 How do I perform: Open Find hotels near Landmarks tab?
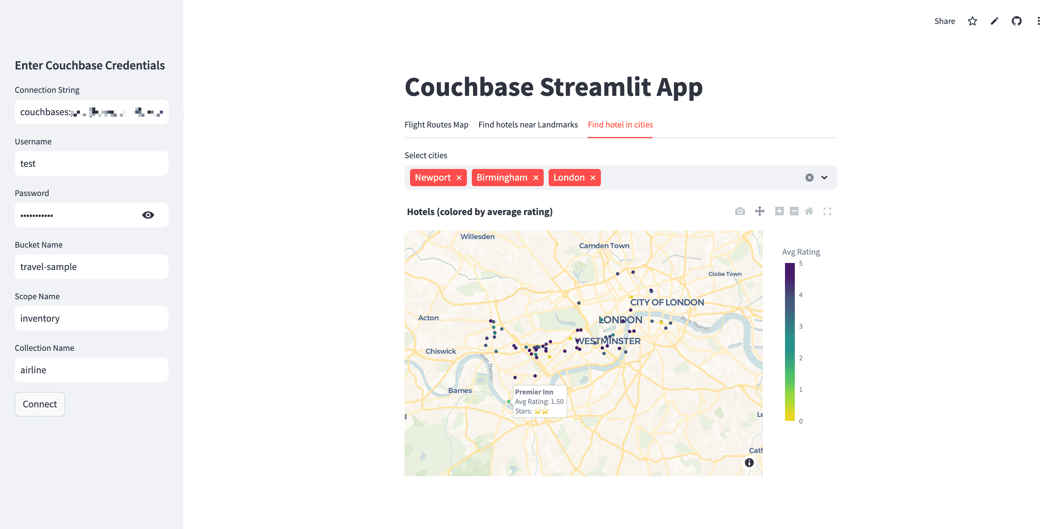[x=528, y=125]
